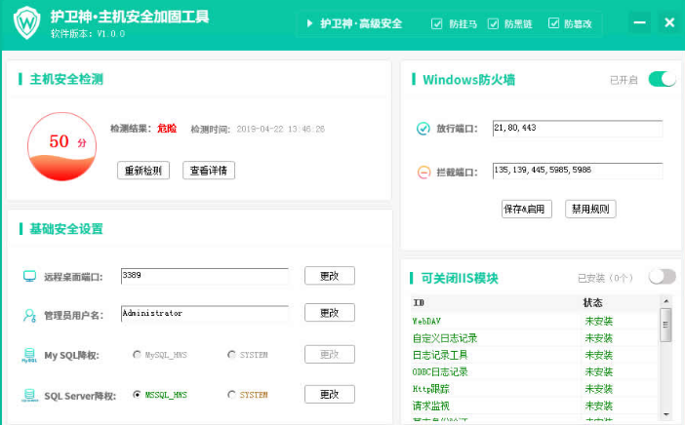The height and width of the screenshot is (425, 685).
Task: Click the allowed ports checkmark icon
Action: click(423, 129)
